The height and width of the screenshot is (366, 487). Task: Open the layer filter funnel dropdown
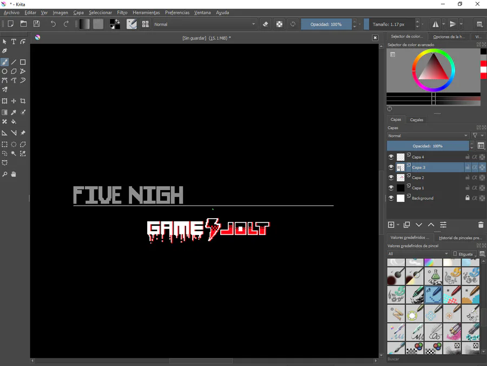click(x=478, y=135)
